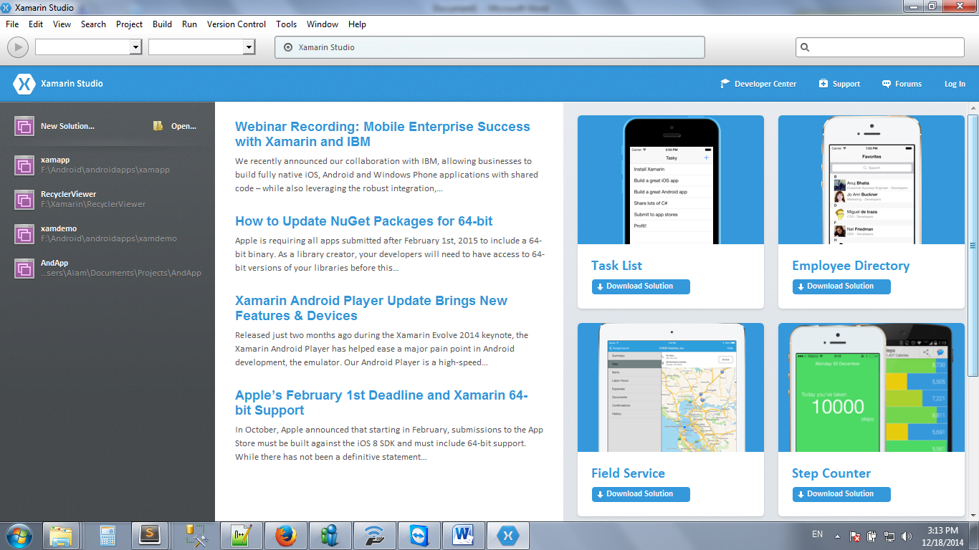Open the Support link

click(x=846, y=84)
